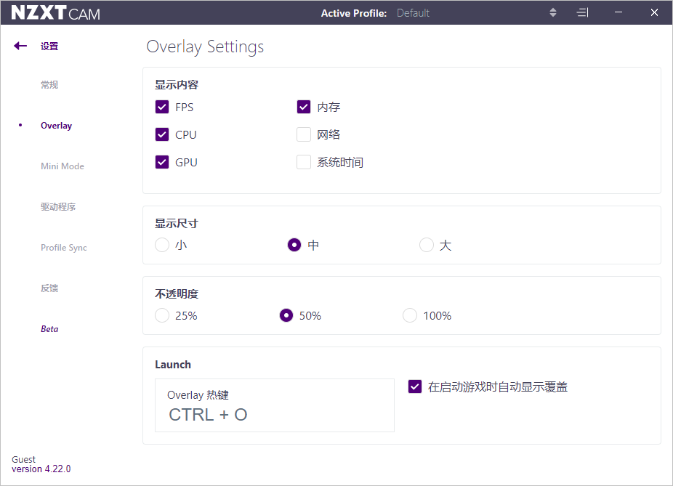This screenshot has width=673, height=486.
Task: Uncheck the FPS checkbox
Action: (162, 107)
